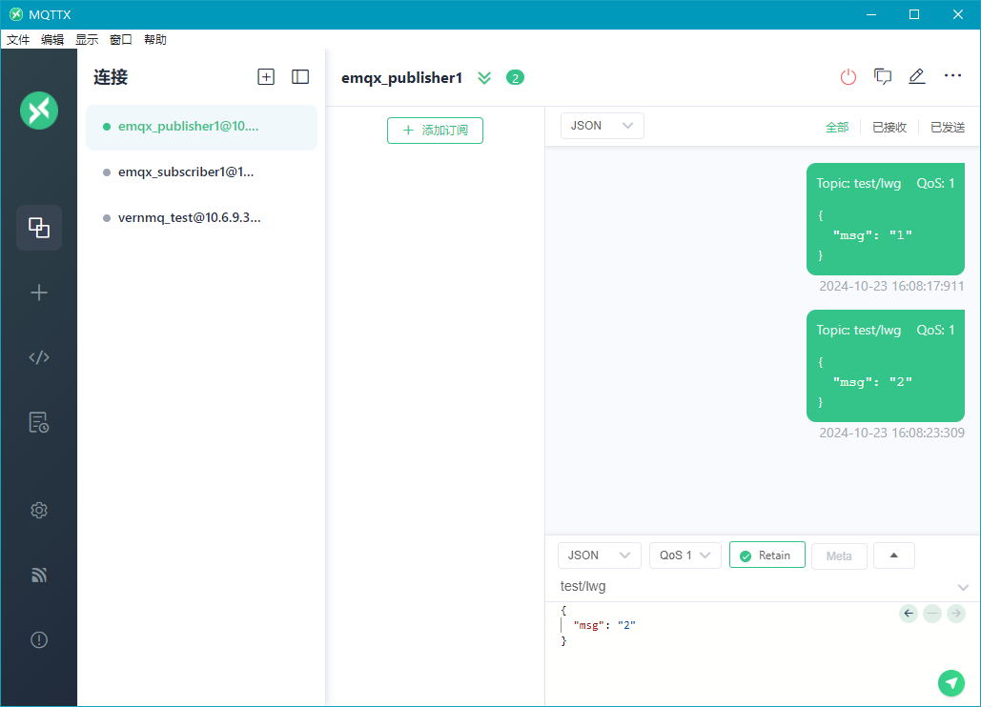Select vernmq_test connection in list
Image resolution: width=981 pixels, height=707 pixels.
[x=201, y=218]
